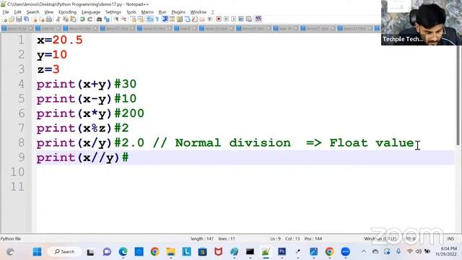The height and width of the screenshot is (260, 462).
Task: Create a new file via toolbar icon
Action: coord(5,19)
